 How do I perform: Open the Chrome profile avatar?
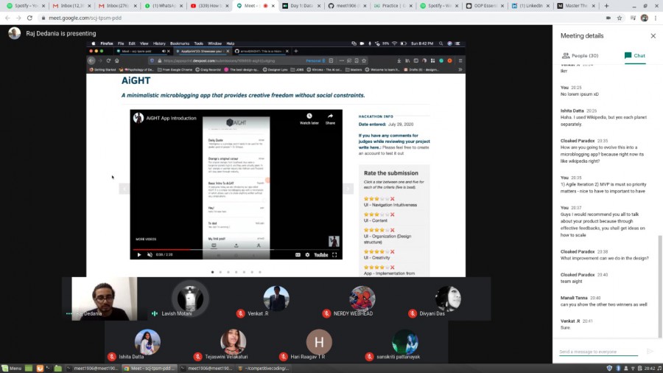coord(644,18)
